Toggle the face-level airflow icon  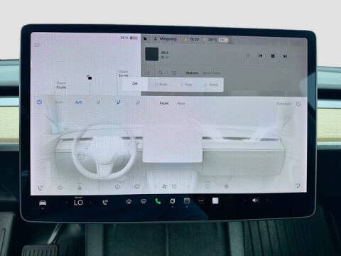point(99,102)
